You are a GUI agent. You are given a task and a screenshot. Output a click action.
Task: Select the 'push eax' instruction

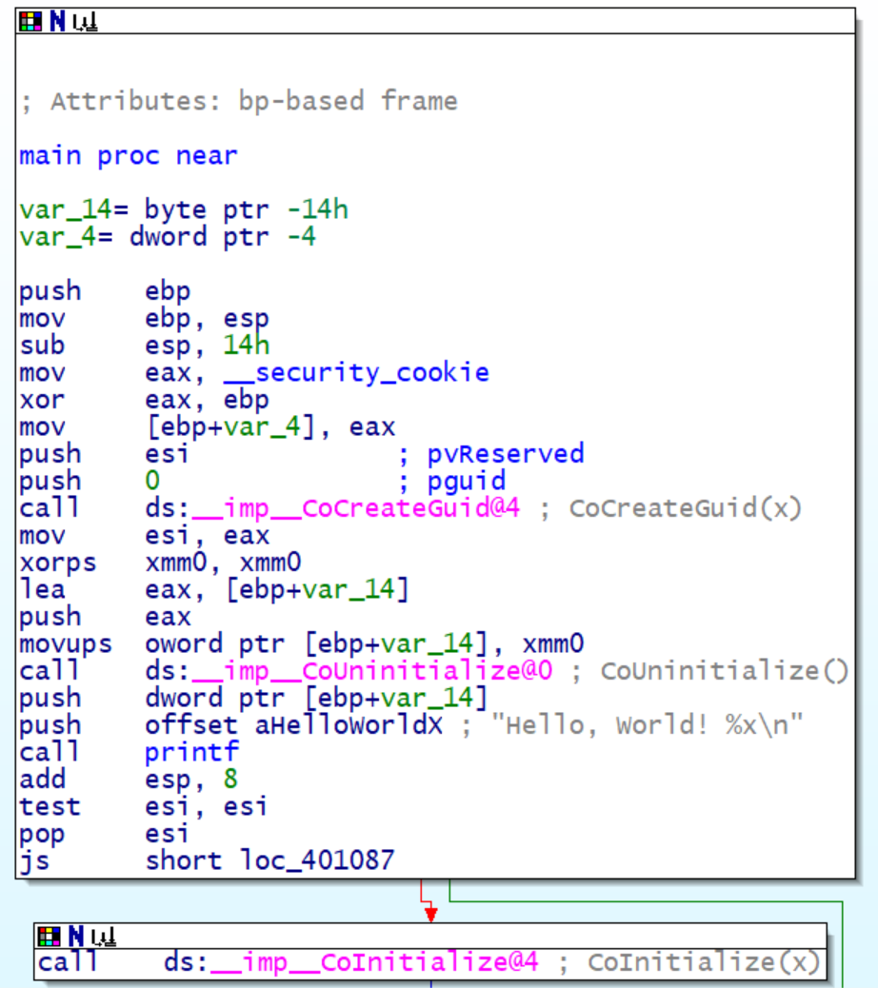point(105,617)
